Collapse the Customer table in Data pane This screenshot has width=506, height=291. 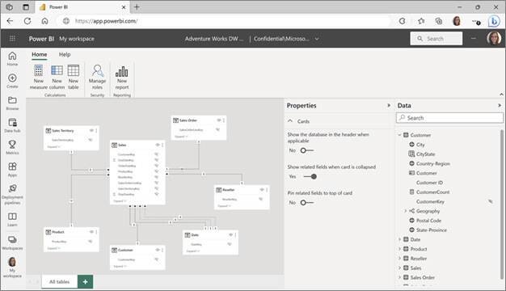pos(399,135)
